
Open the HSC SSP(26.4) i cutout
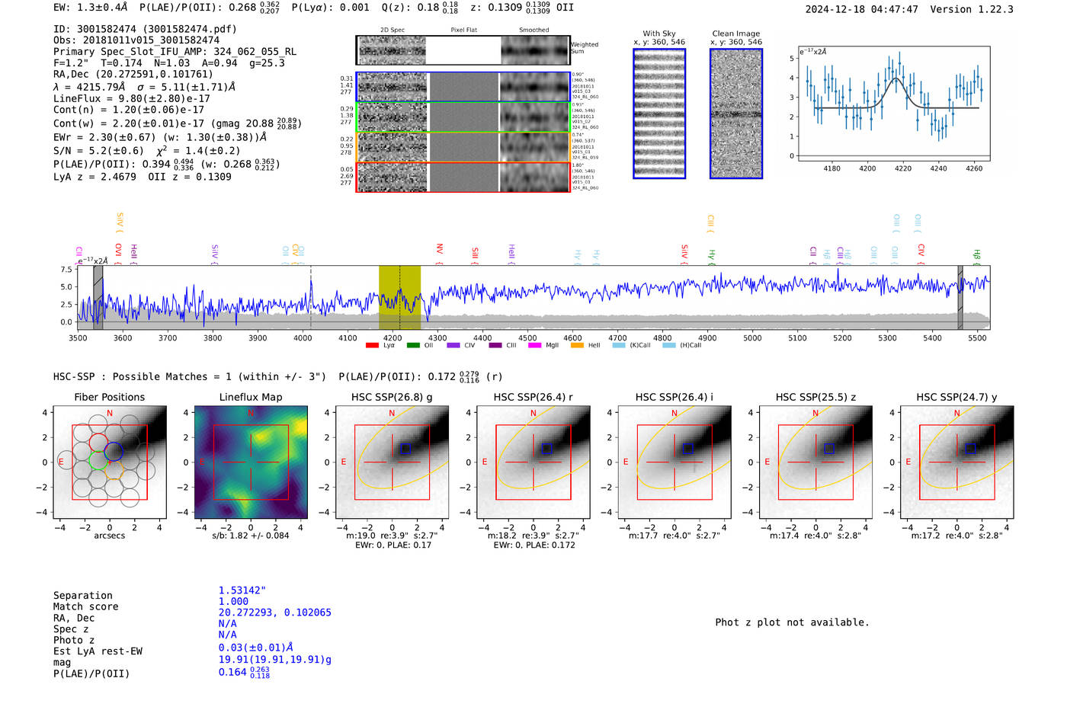(x=674, y=462)
